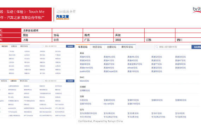This screenshot has width=201, height=127.
Task: Open the 奥迪100论坛 link
Action: point(133,71)
